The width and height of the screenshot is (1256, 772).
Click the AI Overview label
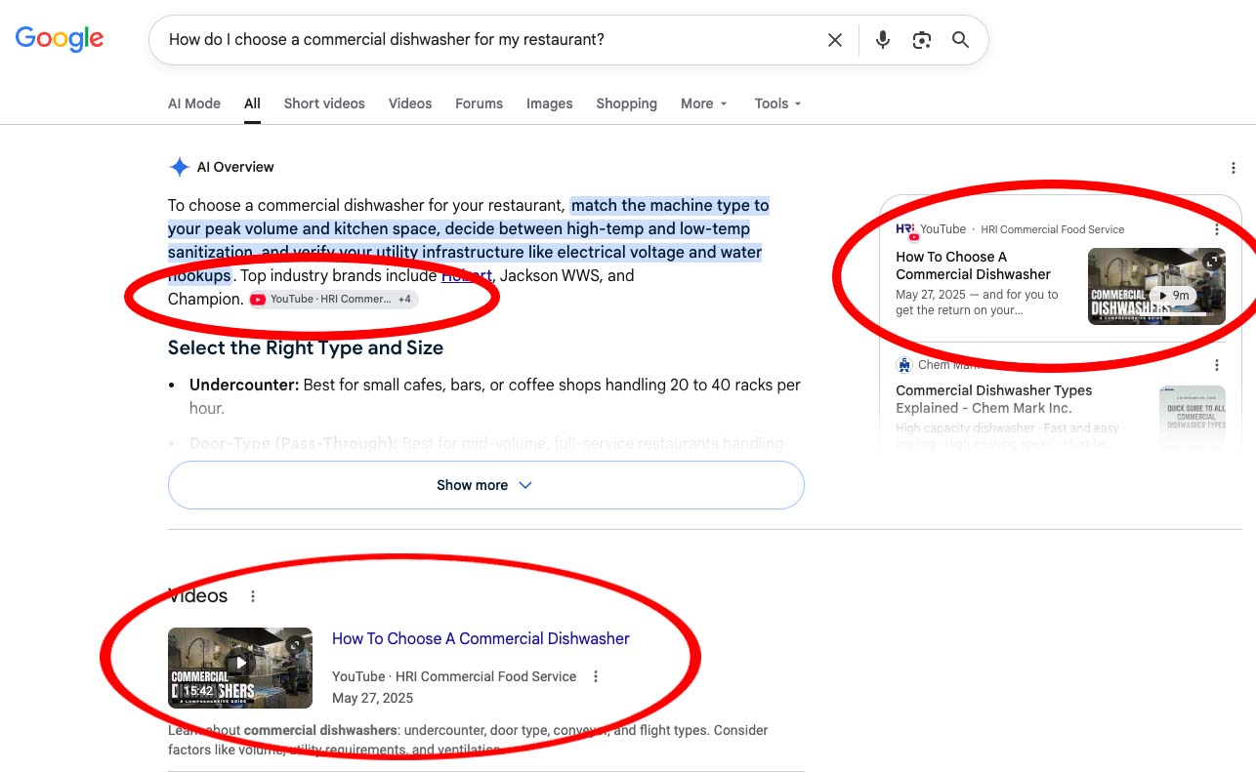click(235, 167)
